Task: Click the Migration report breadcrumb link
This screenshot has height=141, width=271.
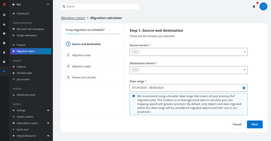Action: pyautogui.click(x=73, y=18)
